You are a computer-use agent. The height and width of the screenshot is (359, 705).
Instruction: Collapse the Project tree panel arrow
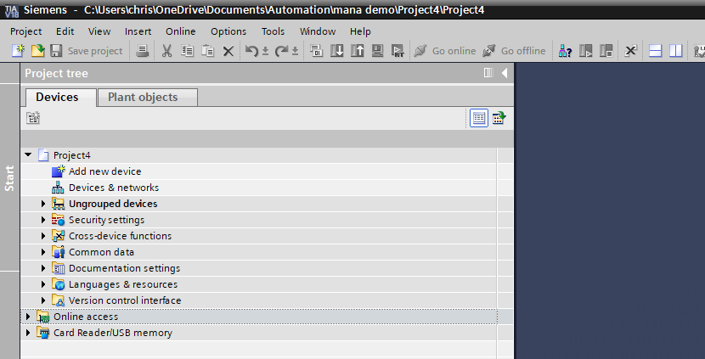[505, 73]
